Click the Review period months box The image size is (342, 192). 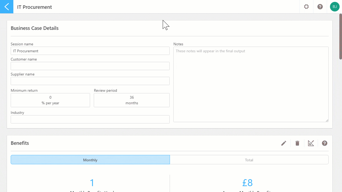(132, 100)
